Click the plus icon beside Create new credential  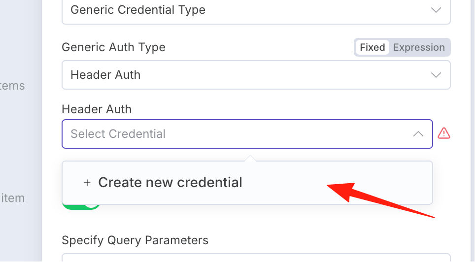tap(87, 183)
